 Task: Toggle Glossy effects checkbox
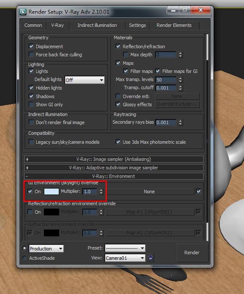[118, 104]
